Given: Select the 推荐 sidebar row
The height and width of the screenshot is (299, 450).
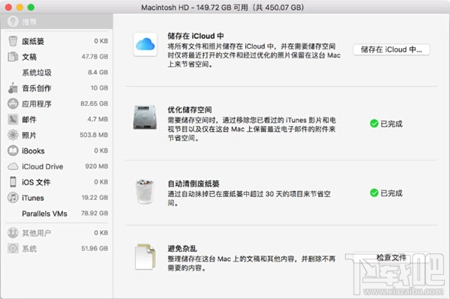Looking at the screenshot, I should 57,22.
